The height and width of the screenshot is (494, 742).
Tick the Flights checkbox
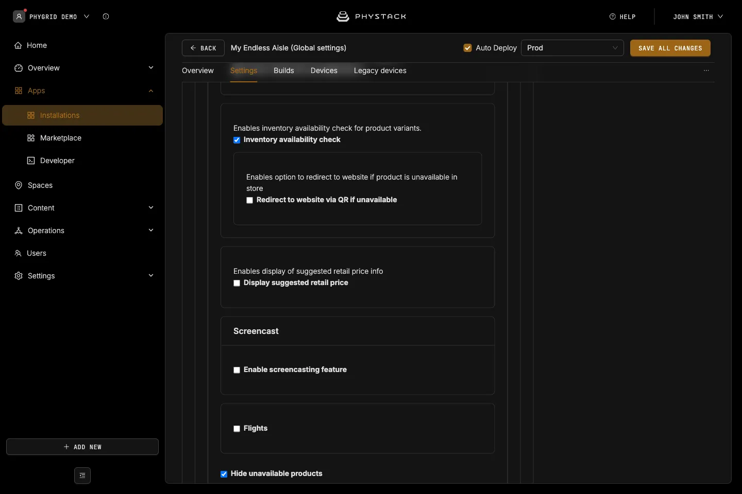237,429
